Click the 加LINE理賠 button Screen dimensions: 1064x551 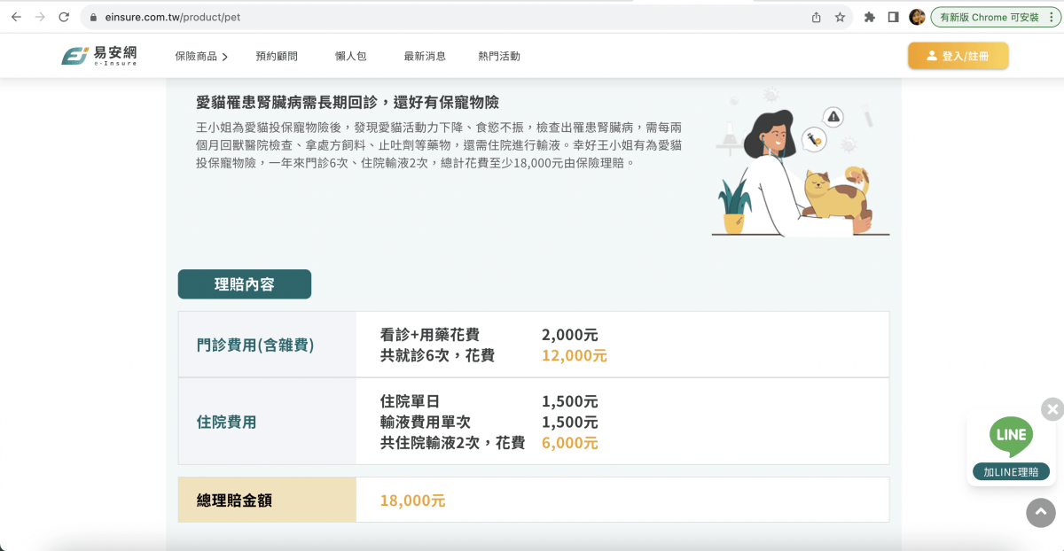click(x=1011, y=472)
